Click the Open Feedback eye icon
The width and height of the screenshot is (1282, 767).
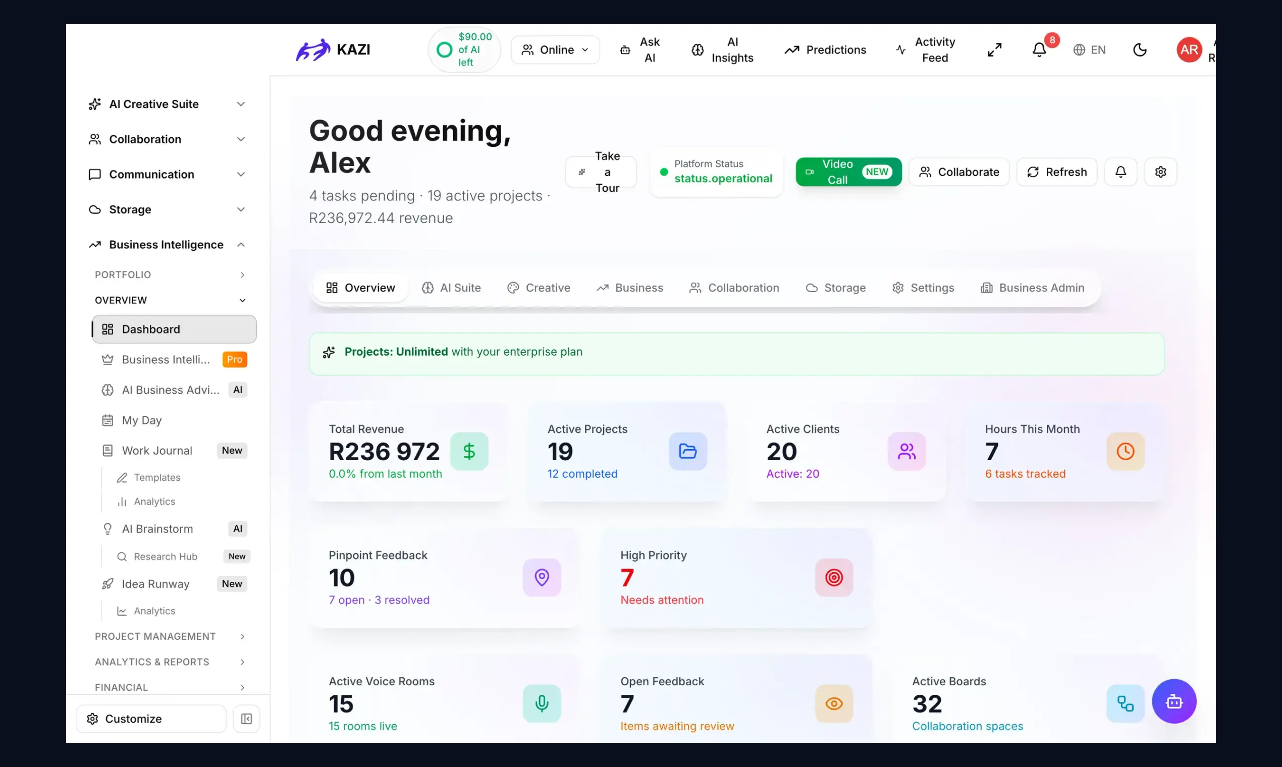click(834, 703)
